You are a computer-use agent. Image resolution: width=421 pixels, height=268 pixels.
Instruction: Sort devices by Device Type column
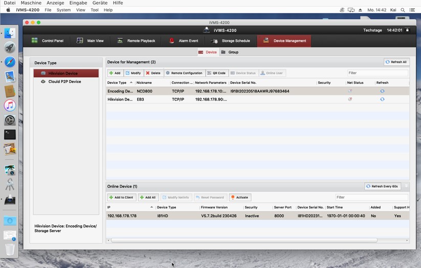(x=120, y=83)
